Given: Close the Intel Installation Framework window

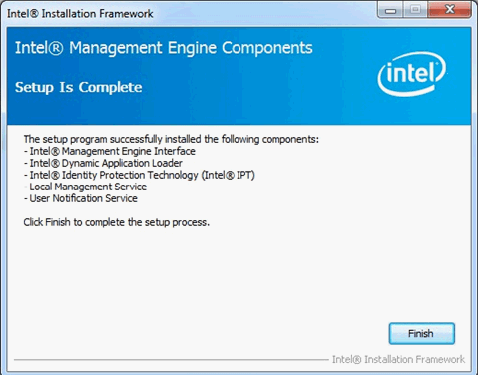Looking at the screenshot, I should pyautogui.click(x=449, y=9).
